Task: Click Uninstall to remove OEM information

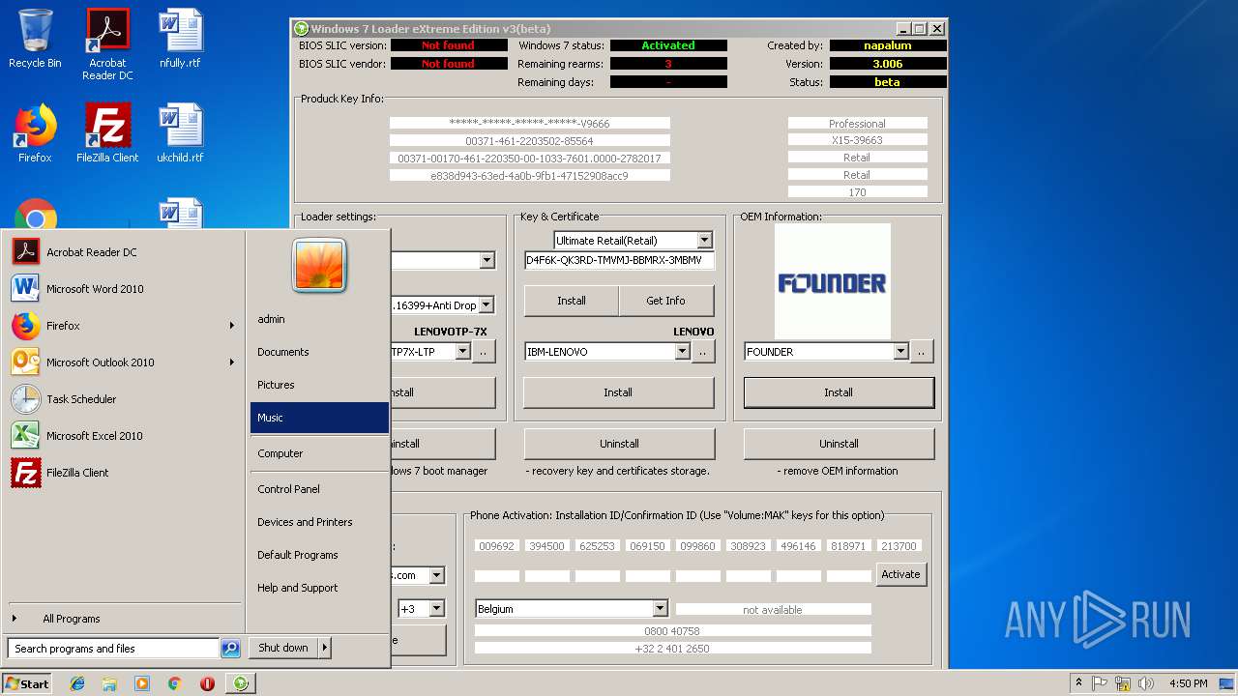Action: 839,444
